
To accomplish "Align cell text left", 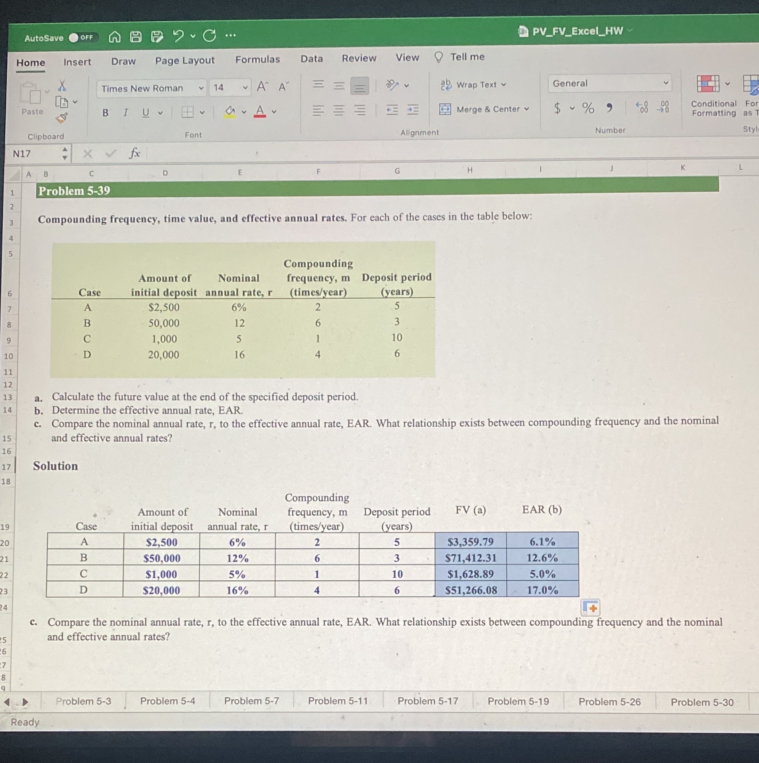I will pos(318,110).
